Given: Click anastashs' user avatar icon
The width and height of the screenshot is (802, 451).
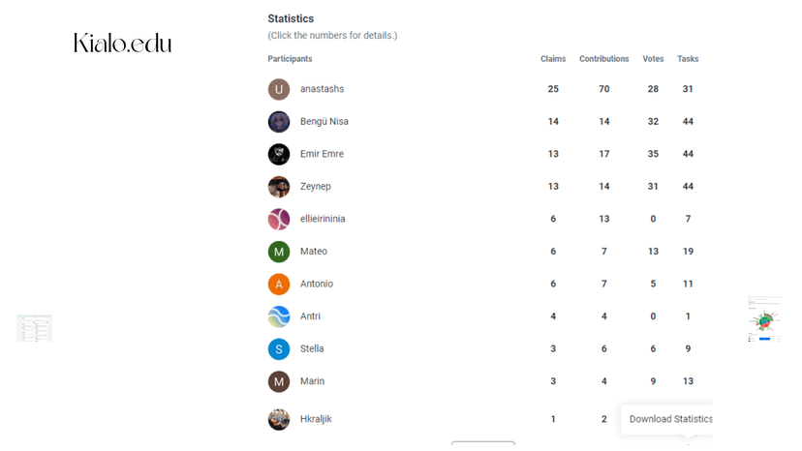Looking at the screenshot, I should (279, 89).
